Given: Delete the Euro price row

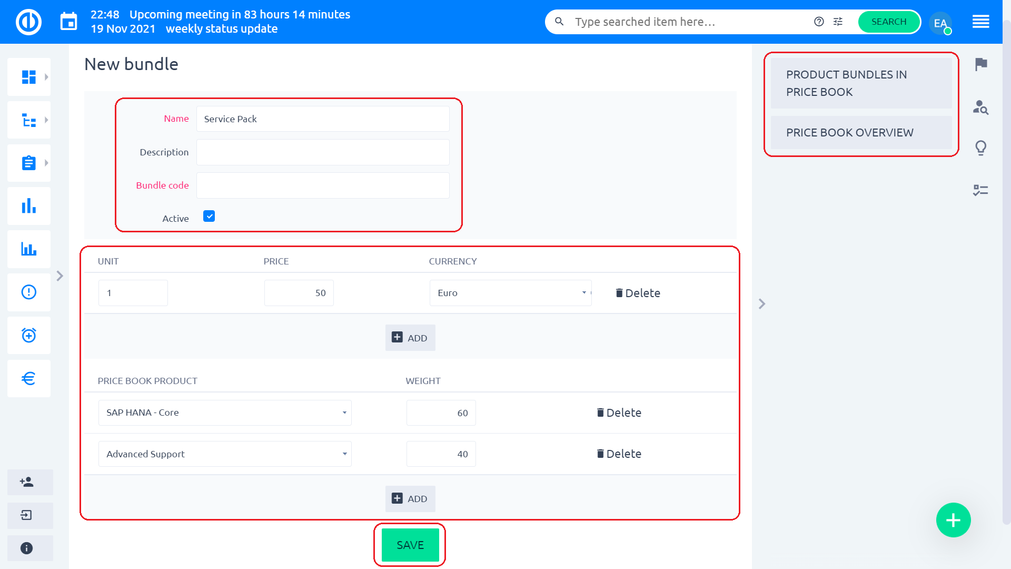Looking at the screenshot, I should (638, 293).
